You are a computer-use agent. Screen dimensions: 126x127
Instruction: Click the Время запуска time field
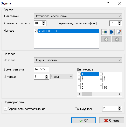(41, 69)
